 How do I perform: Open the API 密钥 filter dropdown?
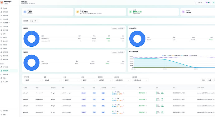tap(33, 80)
